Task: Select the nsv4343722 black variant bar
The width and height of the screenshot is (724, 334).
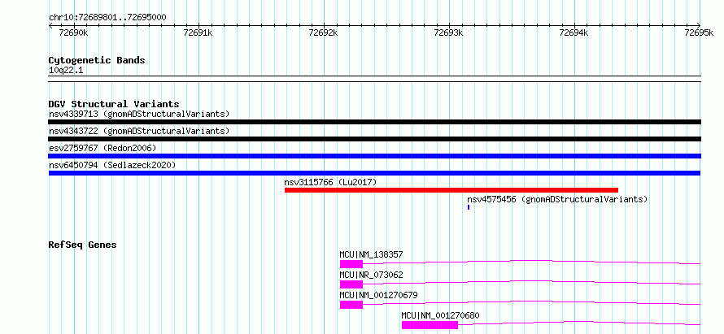Action: coord(374,139)
